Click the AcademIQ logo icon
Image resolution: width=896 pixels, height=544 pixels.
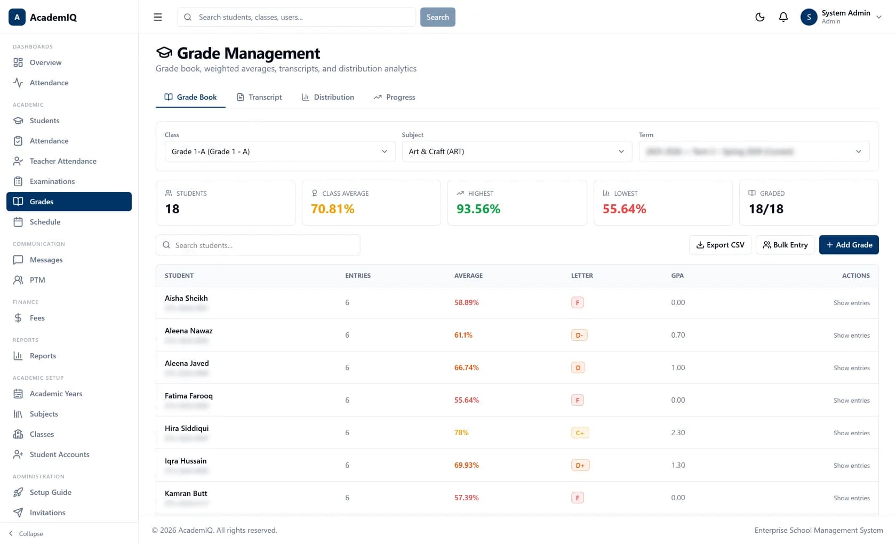17,17
